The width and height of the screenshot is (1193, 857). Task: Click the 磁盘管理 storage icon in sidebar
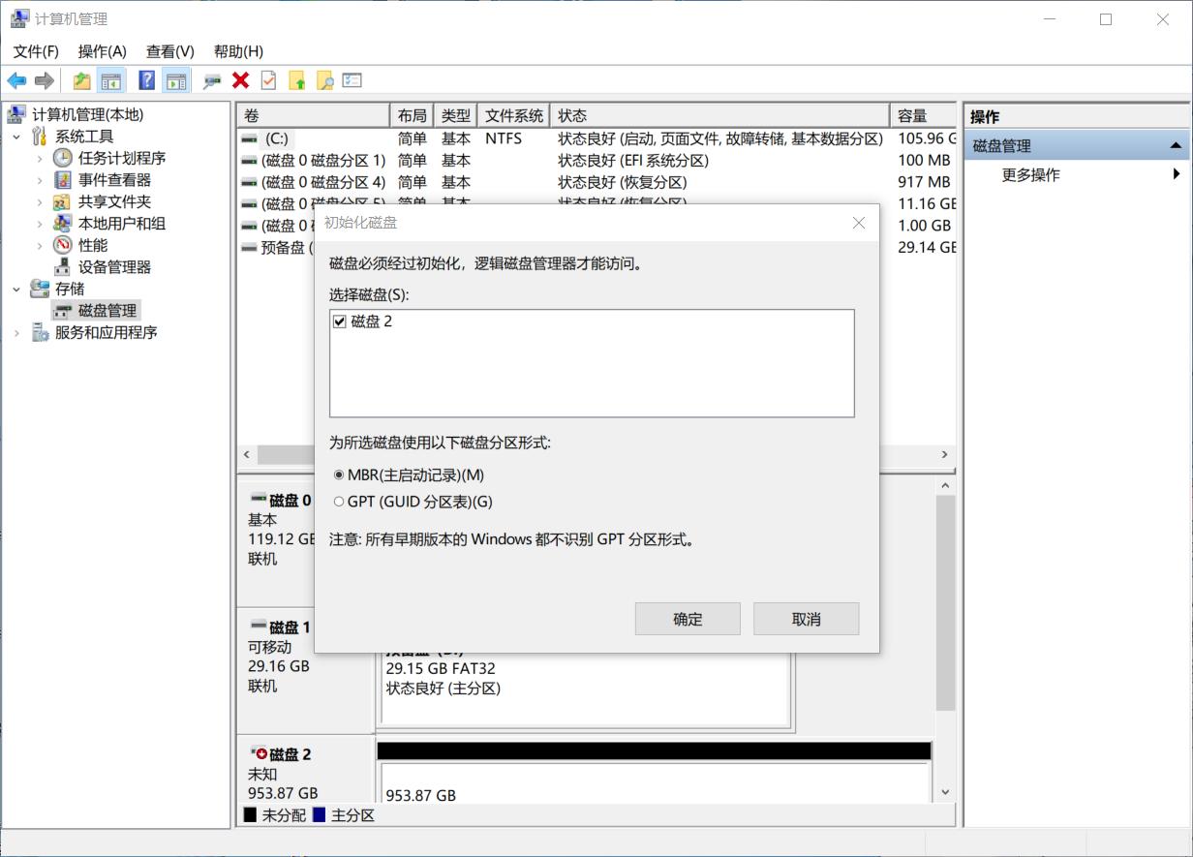coord(62,310)
